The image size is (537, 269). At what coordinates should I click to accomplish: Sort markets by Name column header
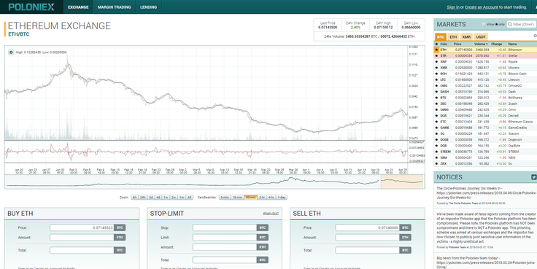tap(512, 44)
